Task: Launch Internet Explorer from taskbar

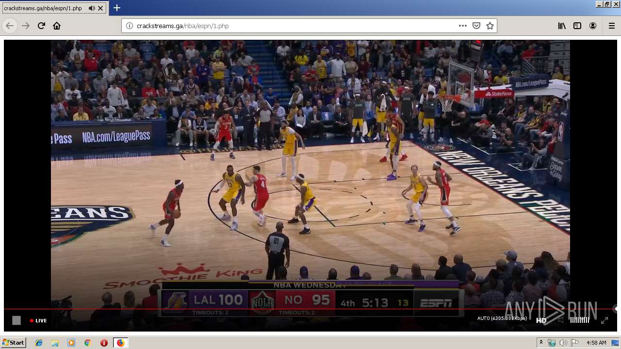Action: coord(39,343)
